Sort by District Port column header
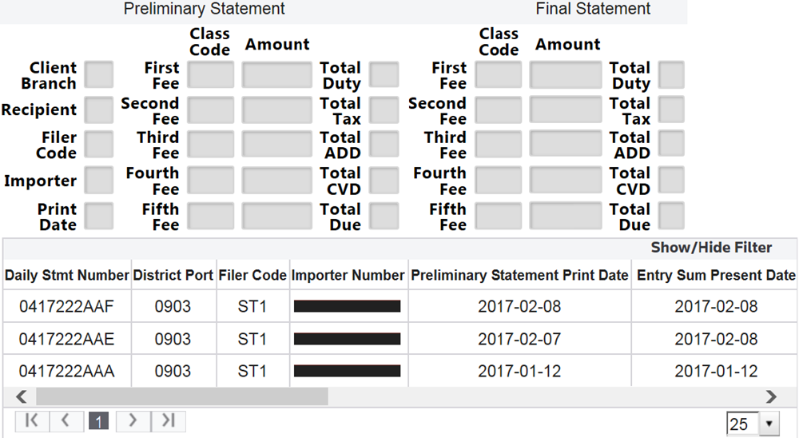 click(173, 276)
